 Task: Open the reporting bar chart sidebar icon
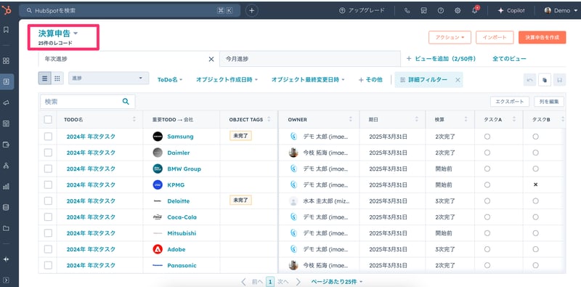[6, 187]
